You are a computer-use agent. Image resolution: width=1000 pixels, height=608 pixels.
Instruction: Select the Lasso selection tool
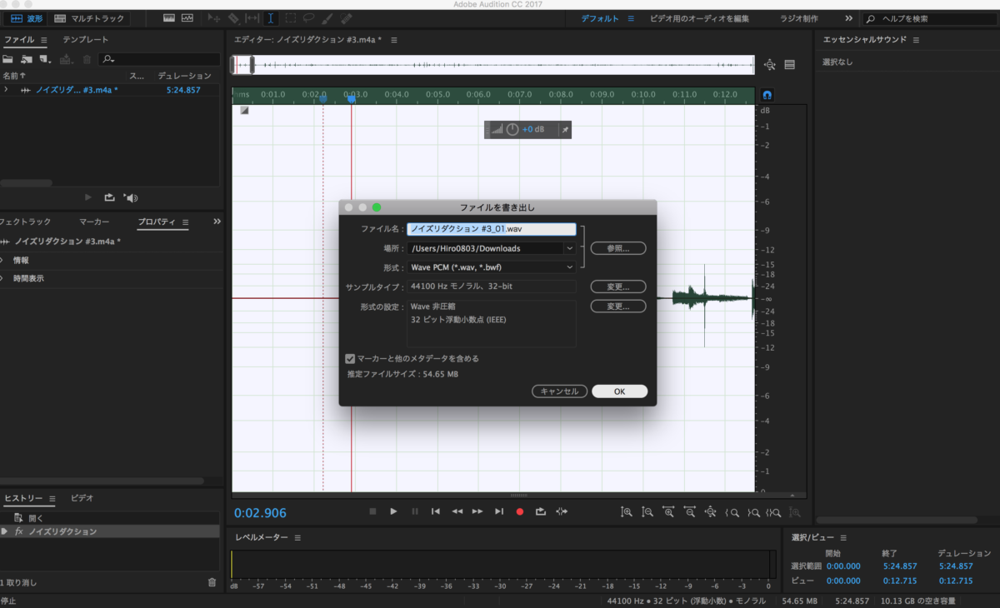(x=308, y=17)
